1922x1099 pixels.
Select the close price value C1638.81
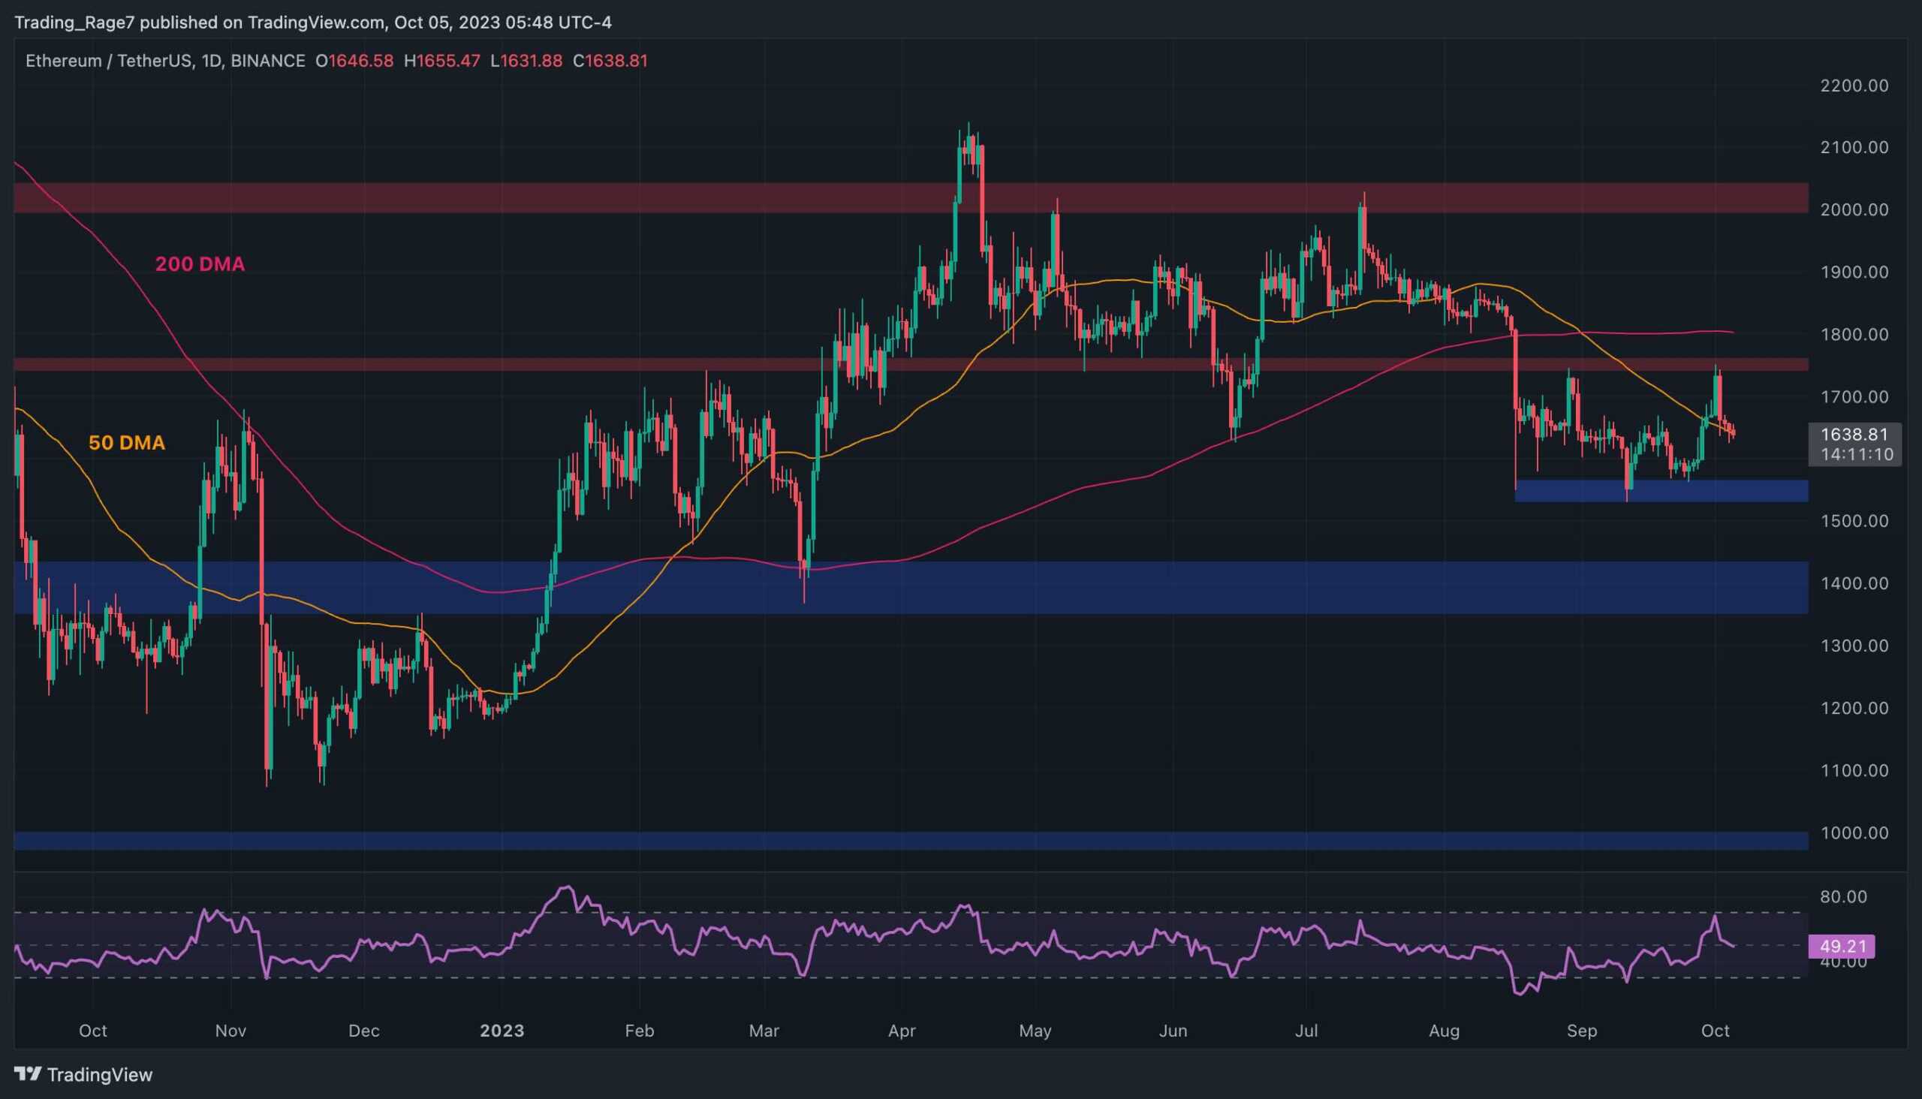[610, 61]
